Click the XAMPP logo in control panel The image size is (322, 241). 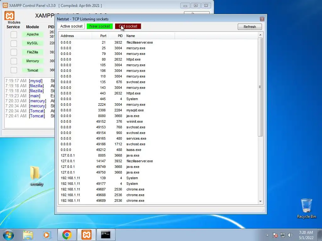point(9,16)
